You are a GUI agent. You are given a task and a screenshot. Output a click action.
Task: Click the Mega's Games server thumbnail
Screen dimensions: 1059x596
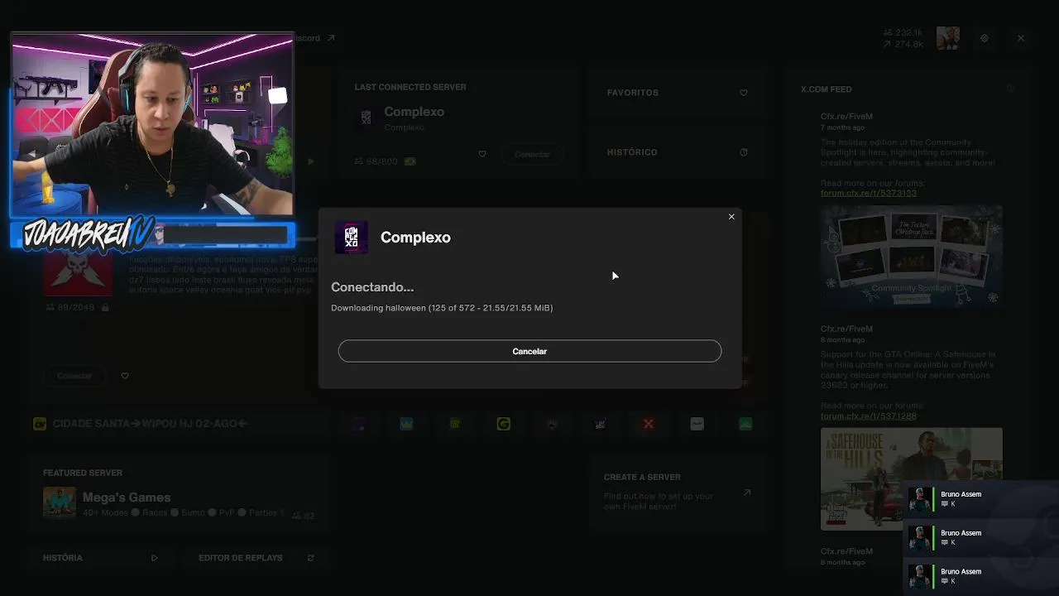59,502
